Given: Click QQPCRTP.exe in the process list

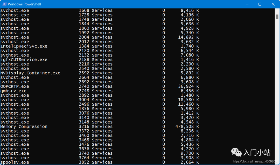Looking at the screenshot, I should (15, 87).
